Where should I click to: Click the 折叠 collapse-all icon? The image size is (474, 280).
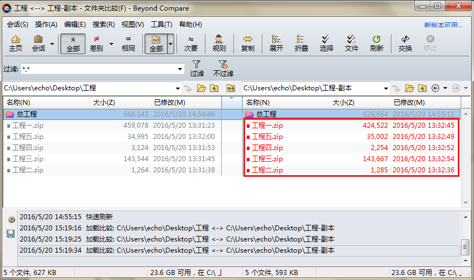(x=301, y=44)
